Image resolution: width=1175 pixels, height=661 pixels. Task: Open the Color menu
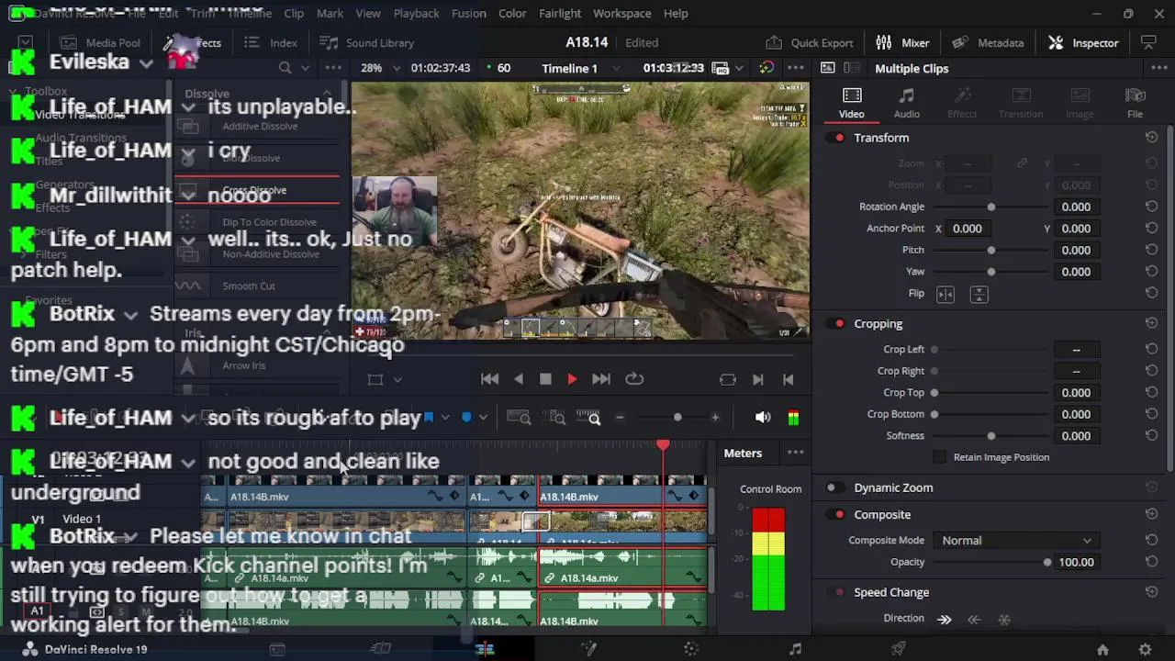pyautogui.click(x=512, y=13)
